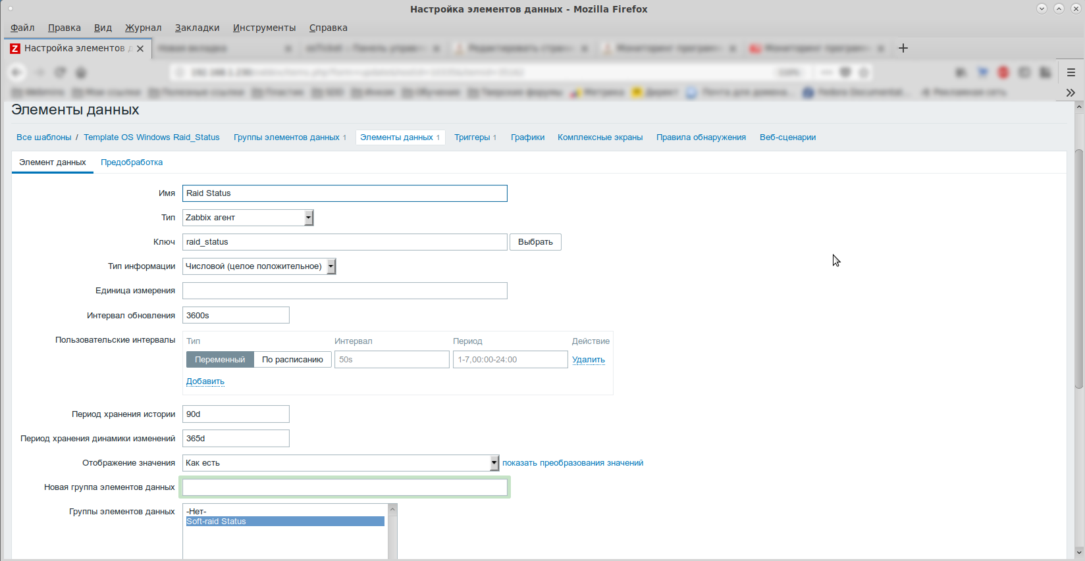
Task: Click показать преобразования значений link
Action: (x=573, y=463)
